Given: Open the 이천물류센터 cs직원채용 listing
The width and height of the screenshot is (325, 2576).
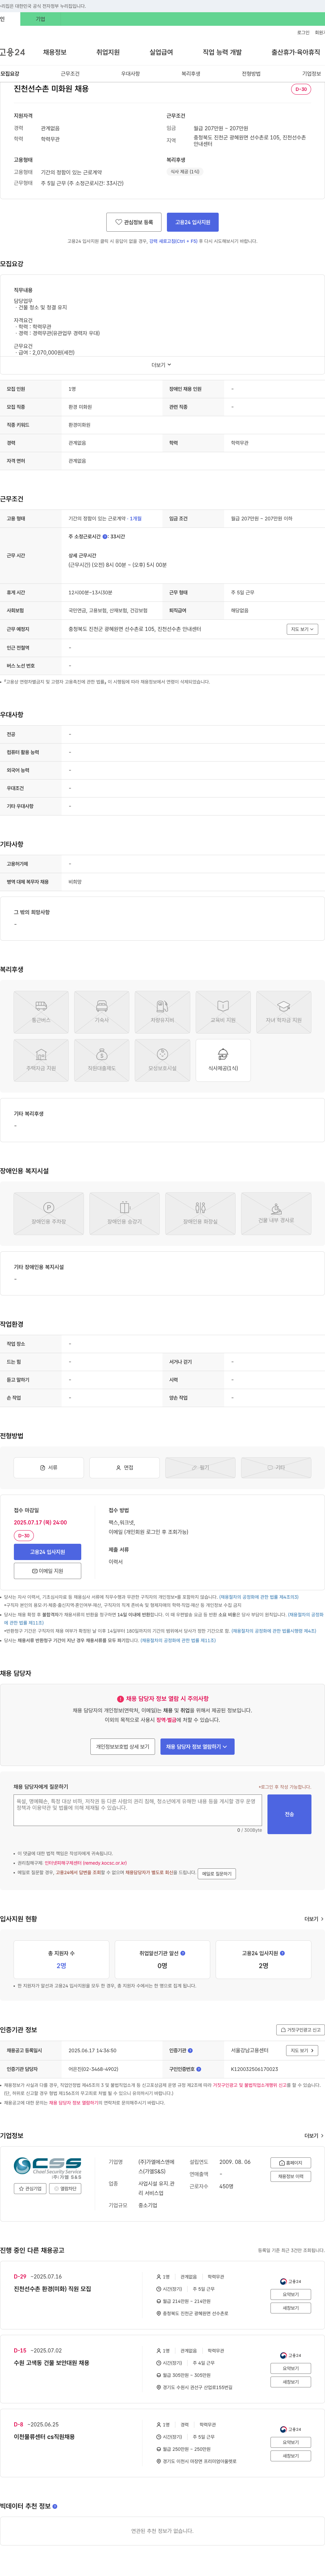Looking at the screenshot, I should point(44,2437).
